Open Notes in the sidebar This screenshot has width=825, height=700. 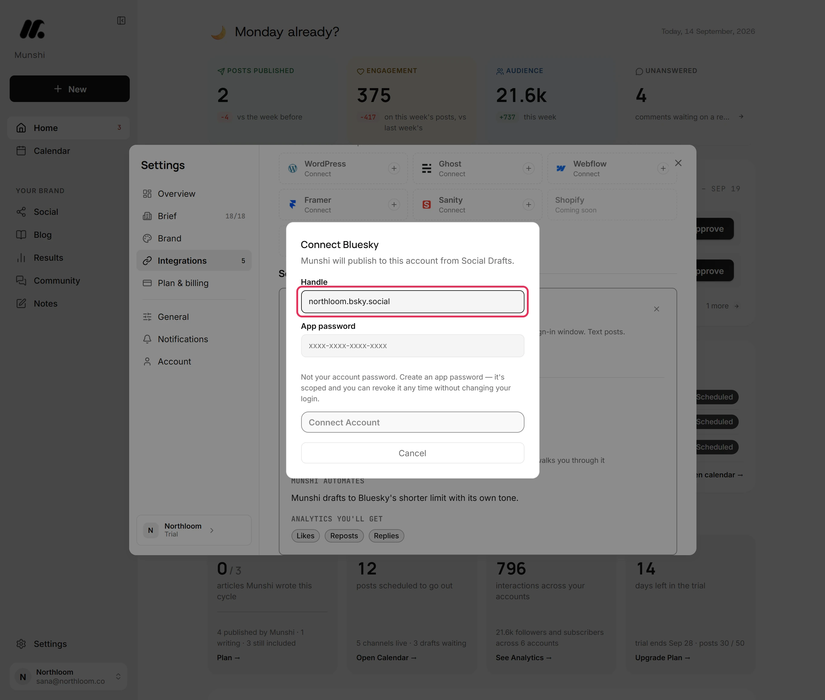coord(68,304)
